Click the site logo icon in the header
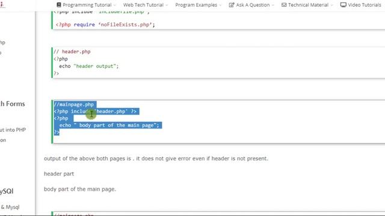The height and width of the screenshot is (216, 385). 2,4
